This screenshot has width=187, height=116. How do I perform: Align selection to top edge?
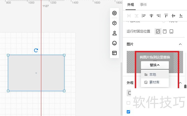coord(166,16)
